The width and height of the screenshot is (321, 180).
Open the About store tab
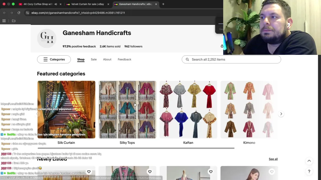pos(107,59)
